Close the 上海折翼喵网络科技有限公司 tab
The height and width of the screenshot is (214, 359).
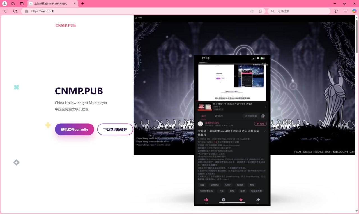pyautogui.click(x=74, y=4)
